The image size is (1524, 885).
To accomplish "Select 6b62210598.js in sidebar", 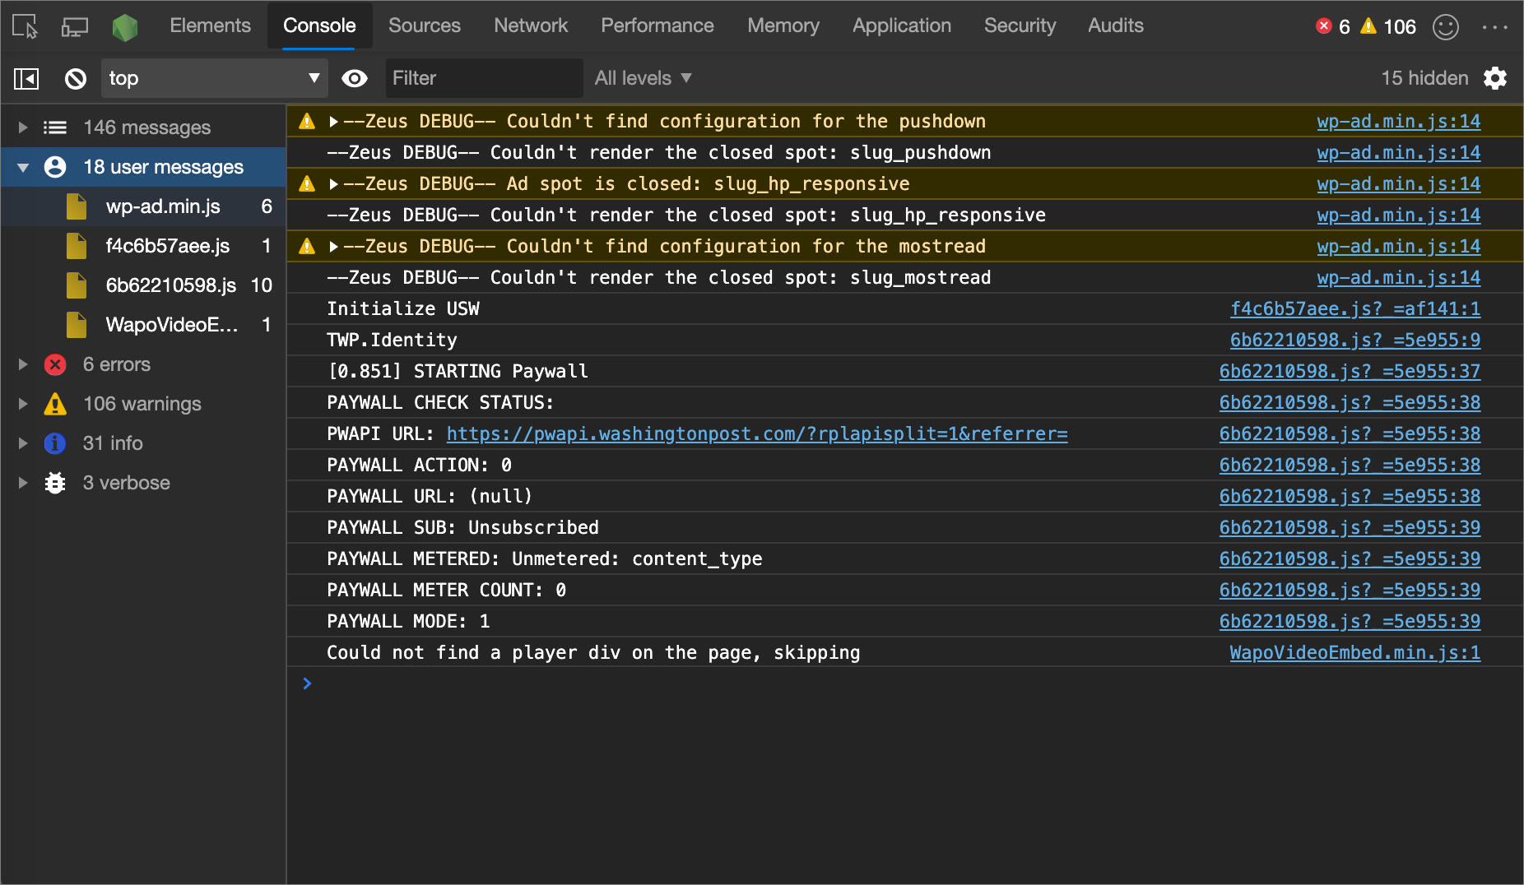I will coord(171,285).
